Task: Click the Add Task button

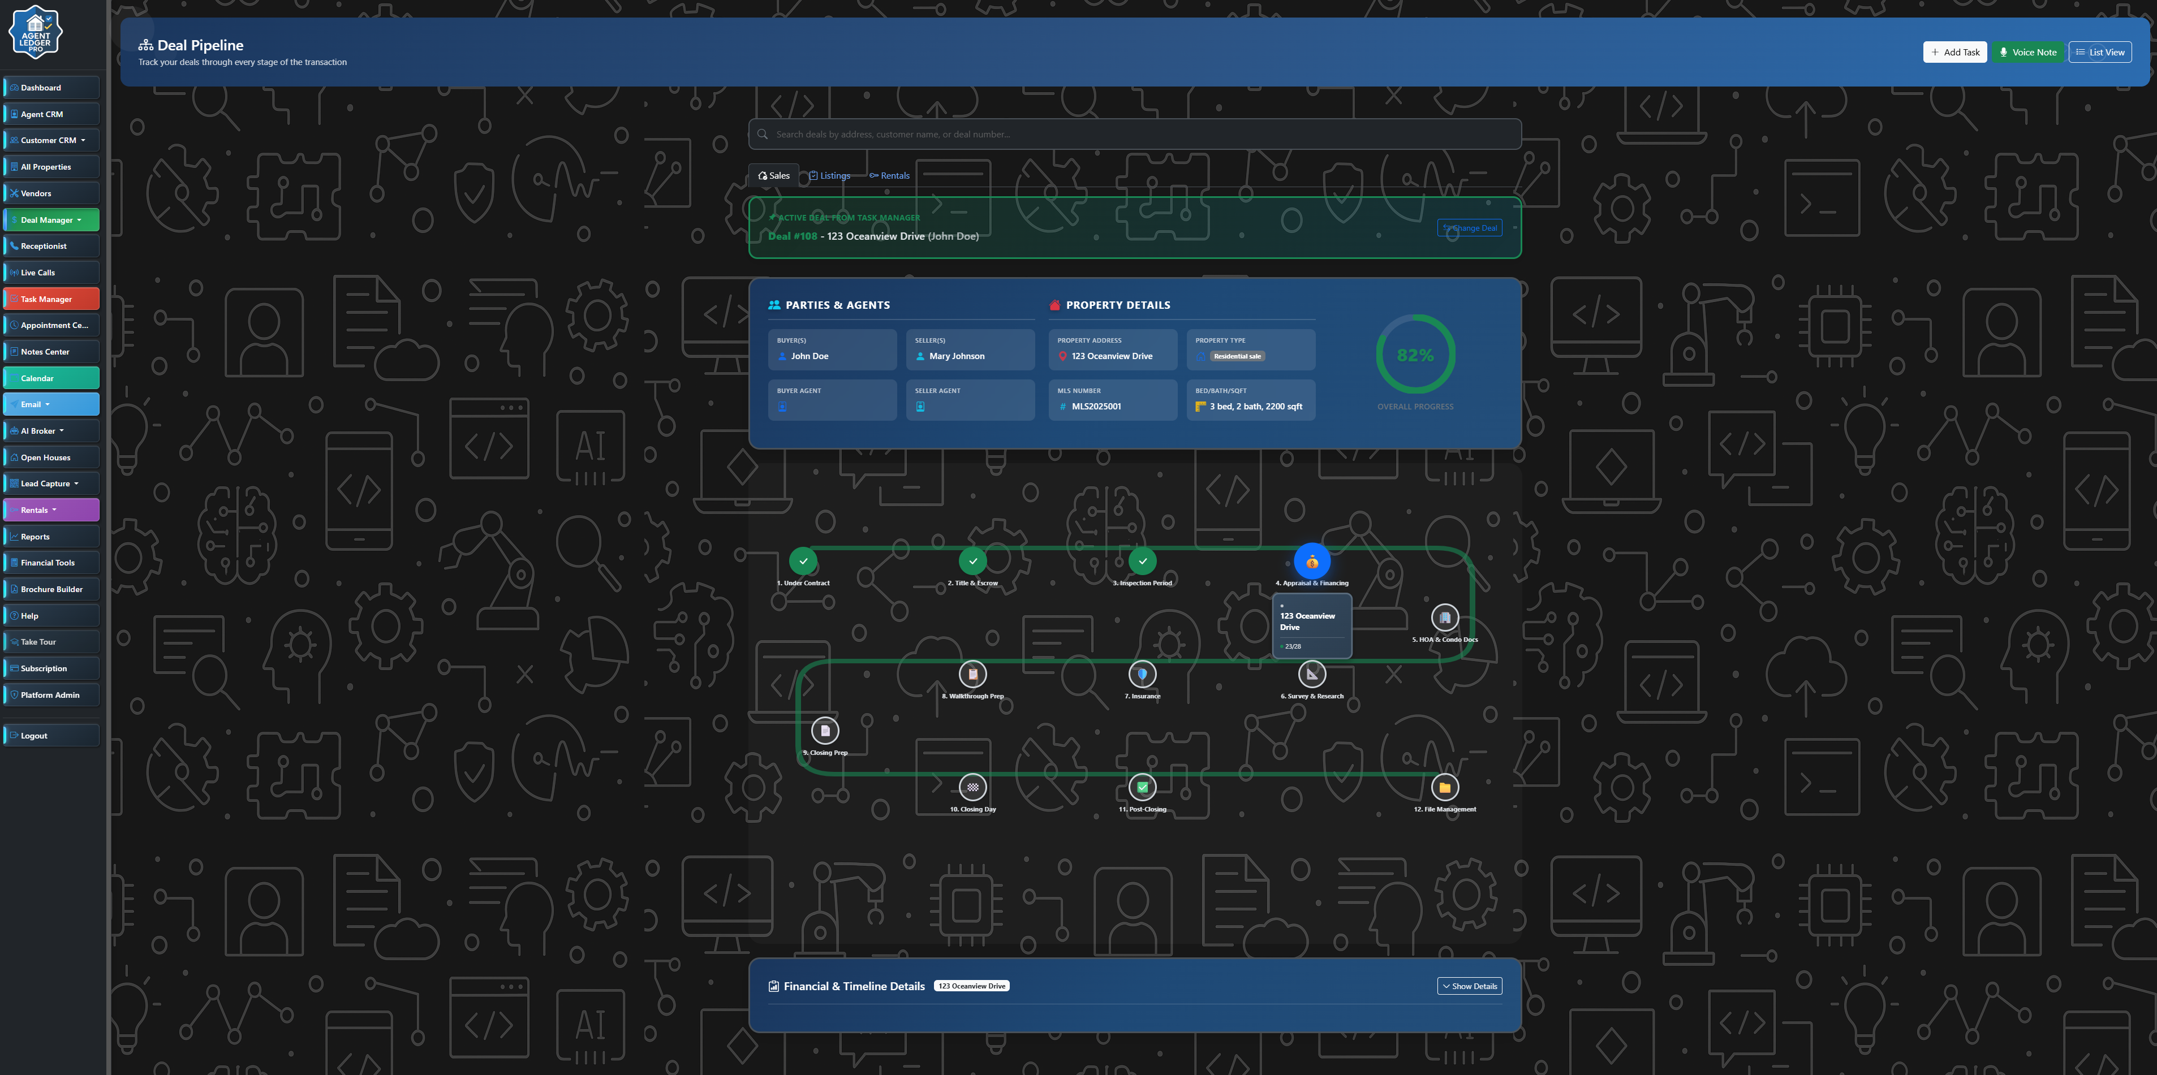Action: [x=1954, y=52]
